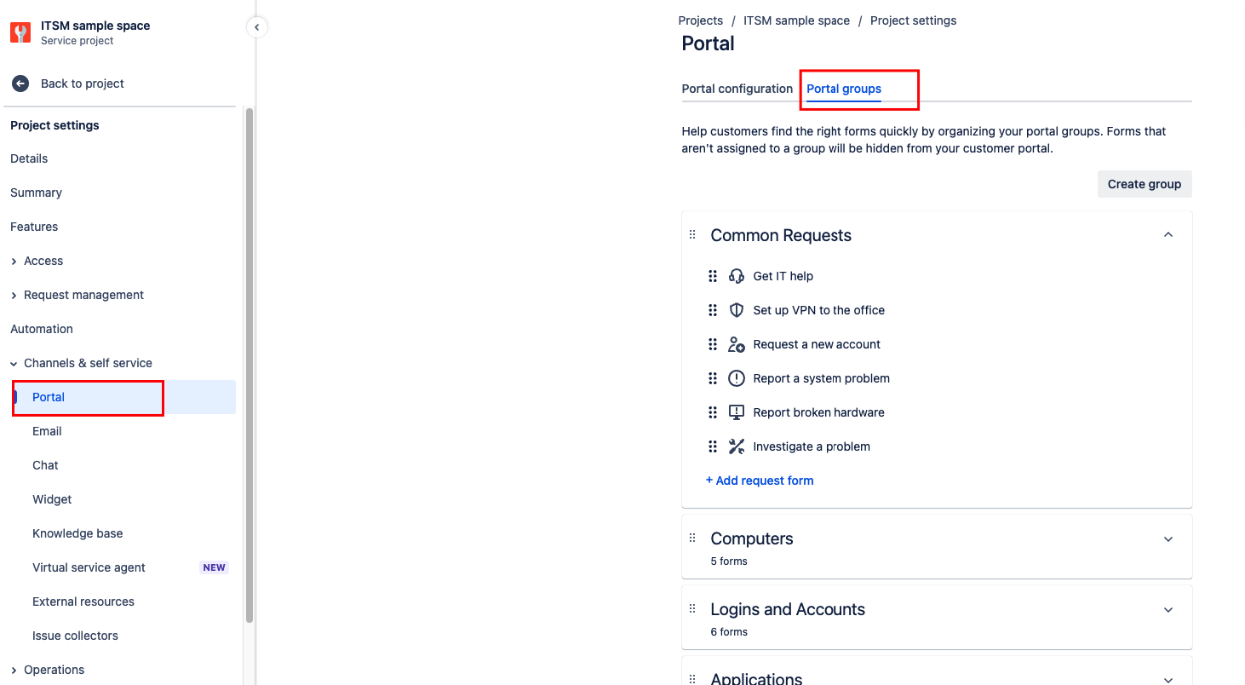Select the broken monitor icon for Report broken hardware
This screenshot has height=685, width=1245.
tap(736, 412)
